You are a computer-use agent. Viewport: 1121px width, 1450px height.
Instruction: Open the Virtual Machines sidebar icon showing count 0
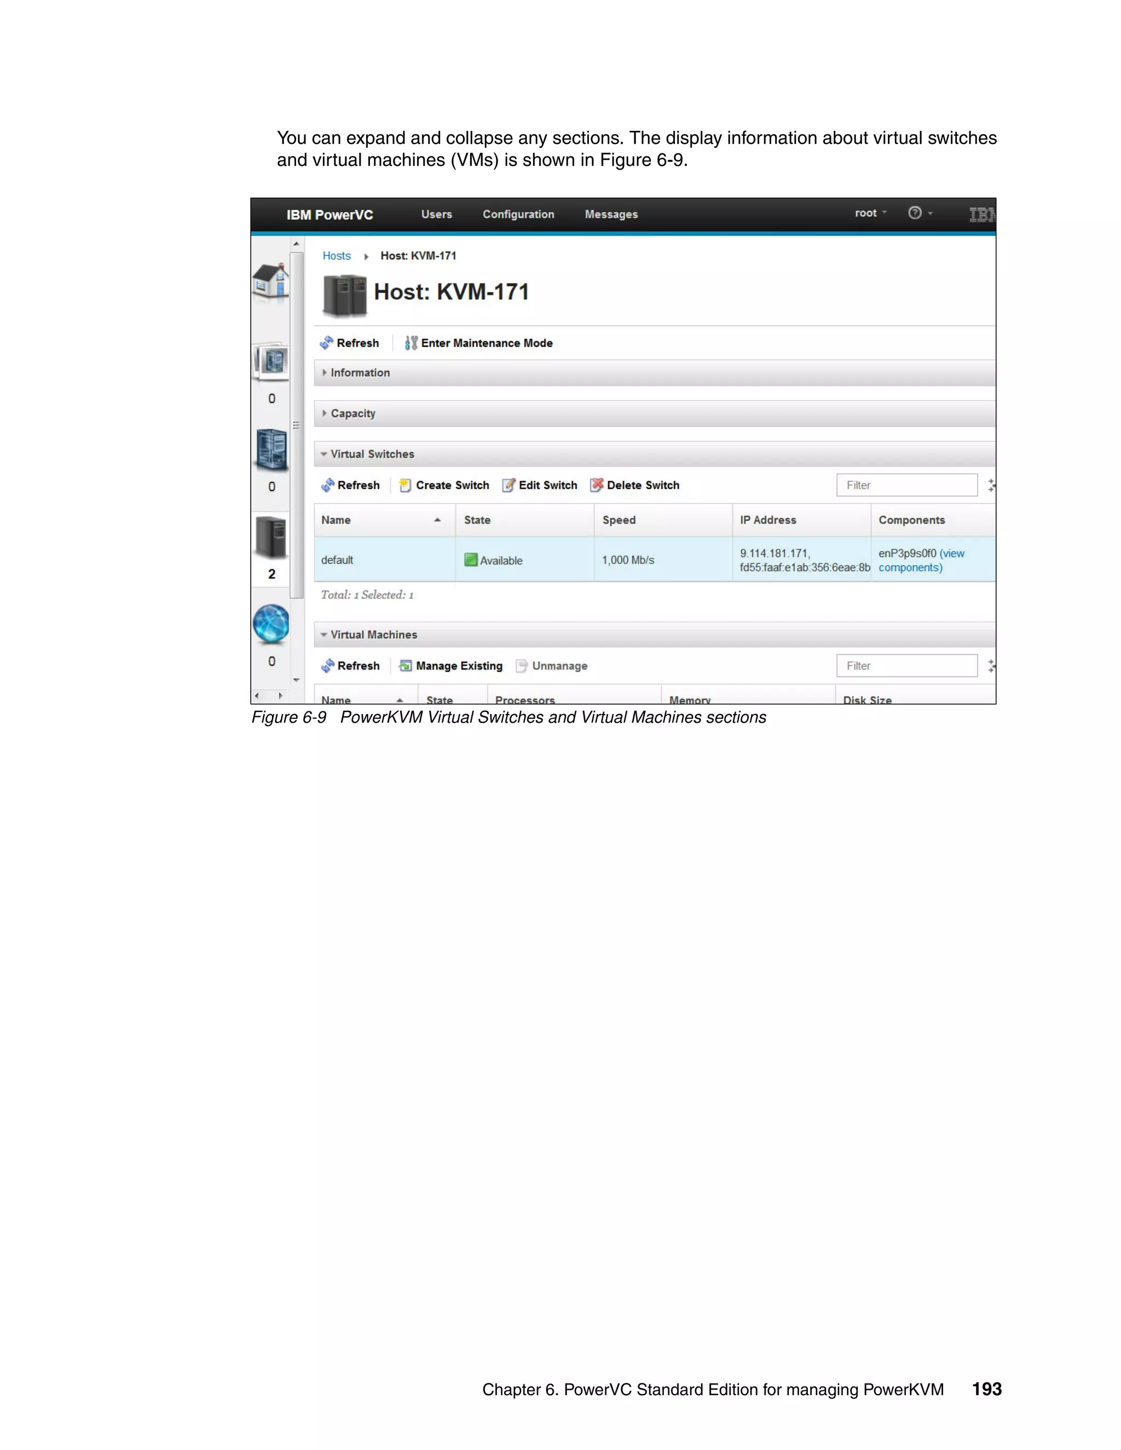click(x=271, y=450)
